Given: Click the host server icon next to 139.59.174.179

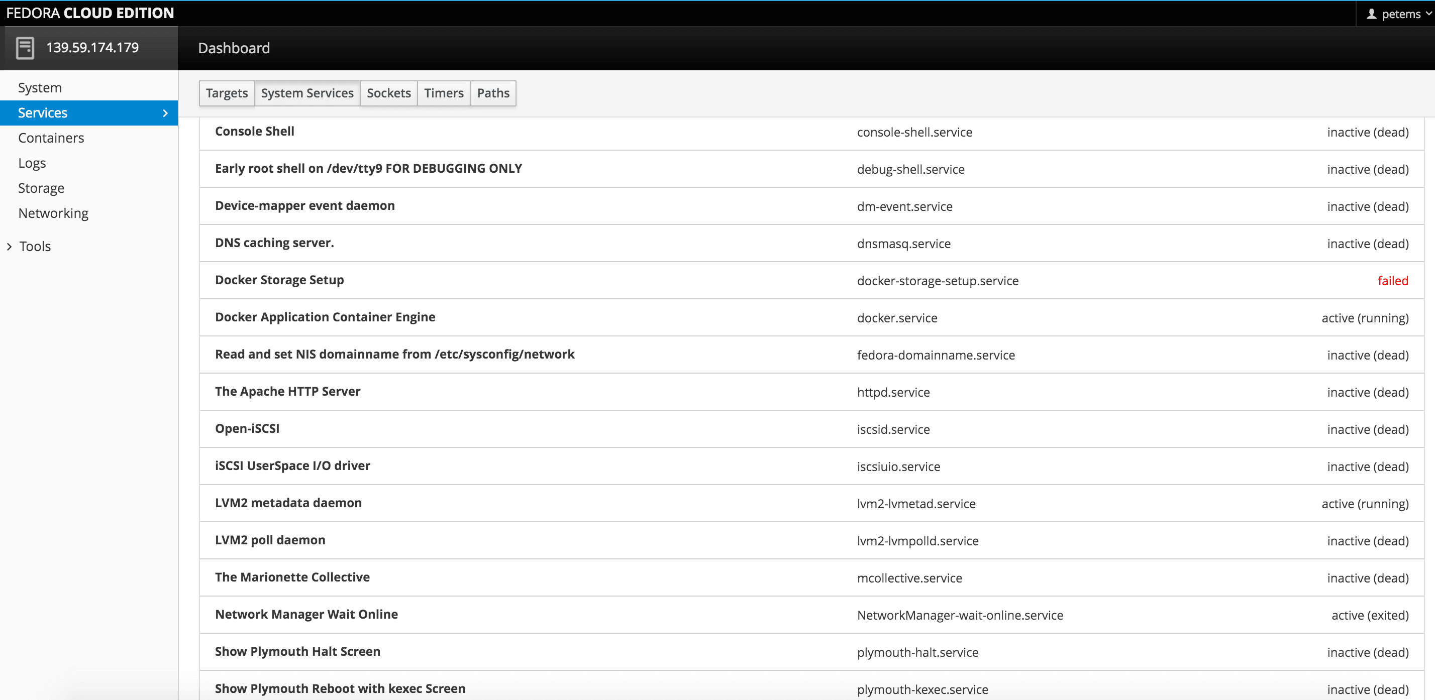Looking at the screenshot, I should (x=26, y=47).
